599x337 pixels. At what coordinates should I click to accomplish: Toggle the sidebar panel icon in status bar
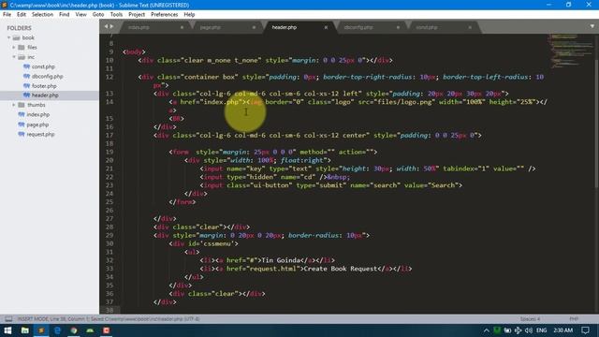coord(8,319)
